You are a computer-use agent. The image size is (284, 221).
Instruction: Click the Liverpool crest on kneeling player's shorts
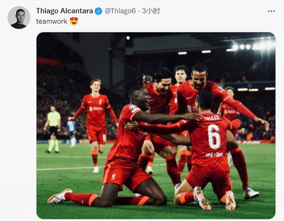point(114,176)
